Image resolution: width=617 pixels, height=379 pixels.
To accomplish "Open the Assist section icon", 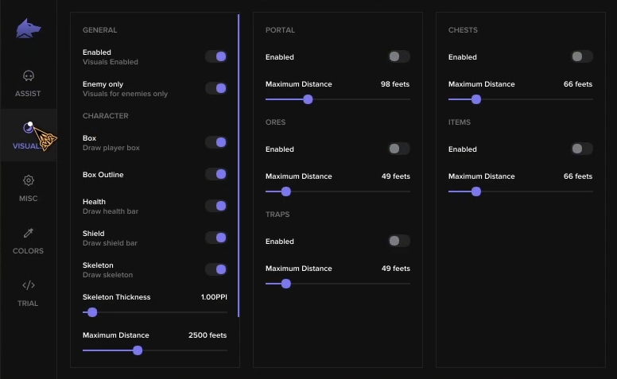I will (29, 75).
